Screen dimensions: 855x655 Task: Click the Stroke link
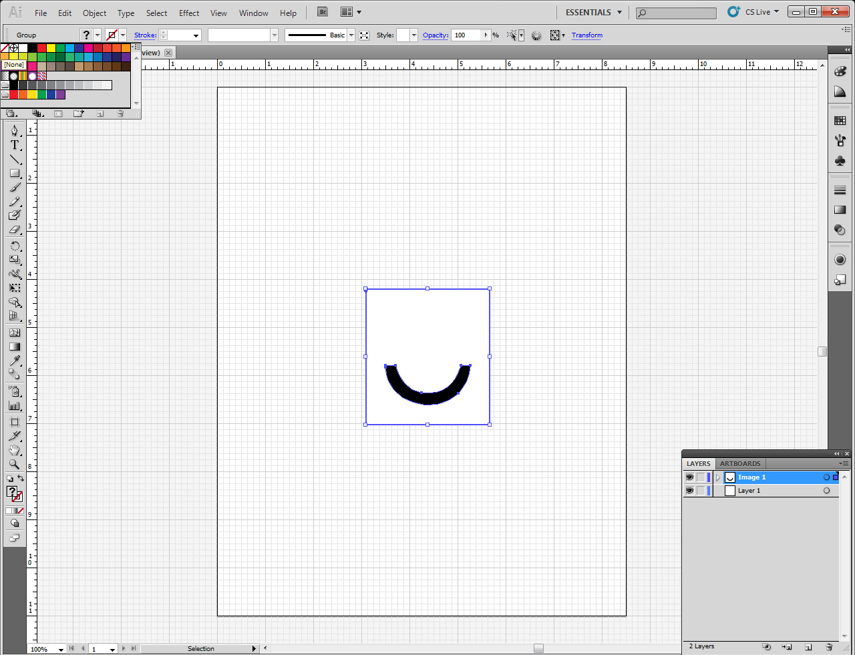click(x=146, y=35)
